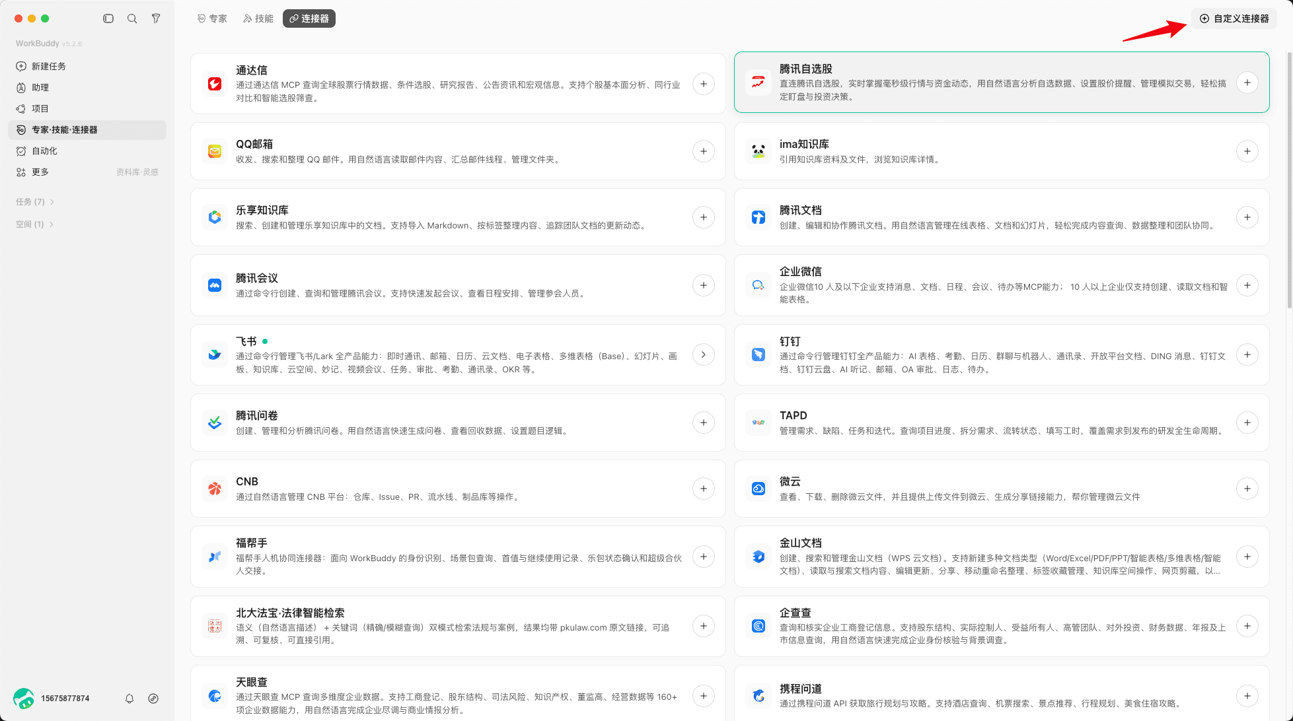Add the 腾讯问卷 connector
The image size is (1293, 721).
click(x=704, y=423)
